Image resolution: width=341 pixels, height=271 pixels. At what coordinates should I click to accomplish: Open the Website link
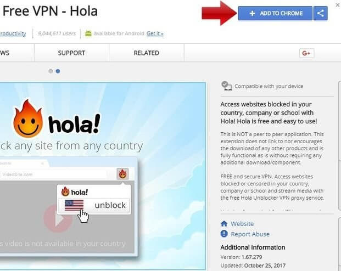tap(242, 224)
